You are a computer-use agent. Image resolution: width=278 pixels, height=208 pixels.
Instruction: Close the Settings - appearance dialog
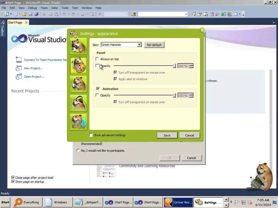point(202,30)
